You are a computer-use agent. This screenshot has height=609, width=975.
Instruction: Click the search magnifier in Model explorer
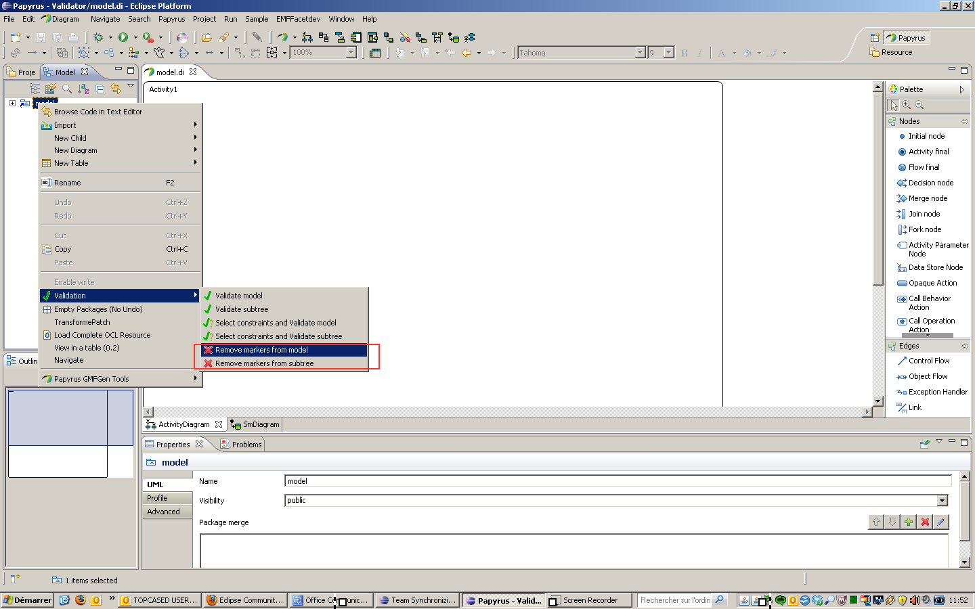click(x=66, y=89)
